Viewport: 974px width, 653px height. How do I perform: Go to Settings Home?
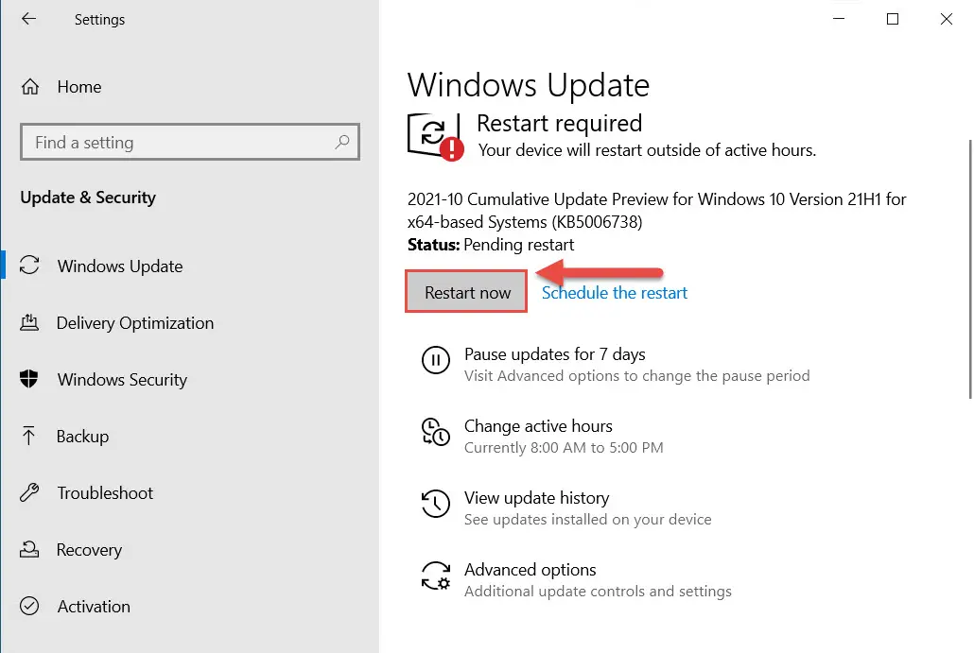78,87
